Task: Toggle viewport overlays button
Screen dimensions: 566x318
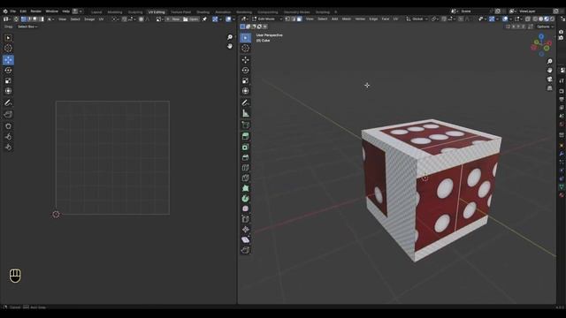Action: tap(505, 19)
